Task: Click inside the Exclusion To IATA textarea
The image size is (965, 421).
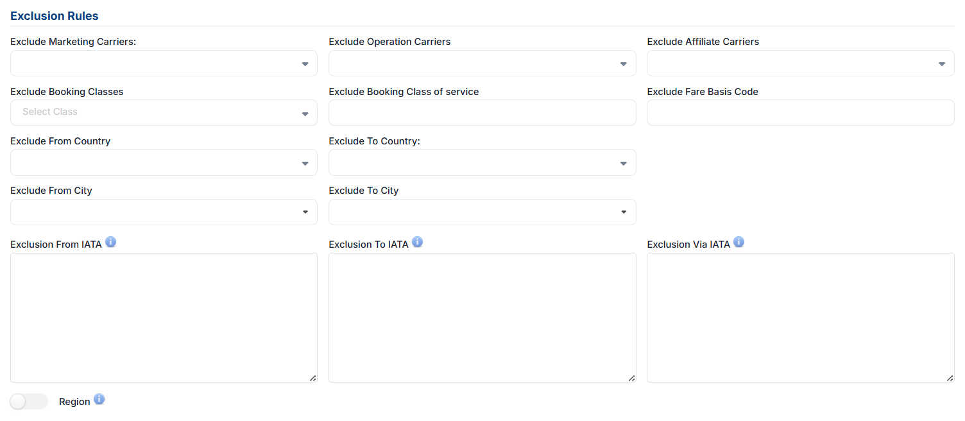Action: pos(482,318)
